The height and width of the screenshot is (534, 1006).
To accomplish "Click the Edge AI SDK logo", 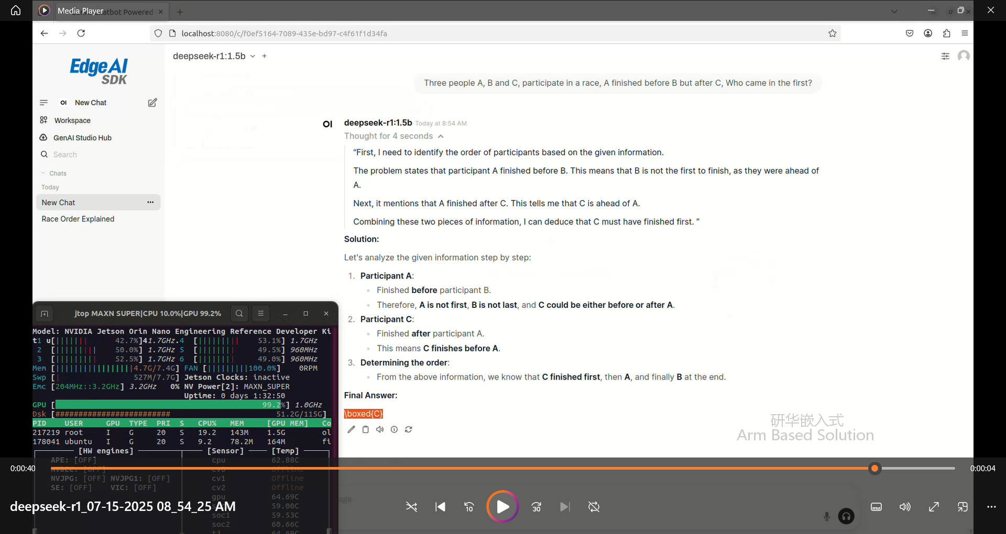I will pos(99,71).
